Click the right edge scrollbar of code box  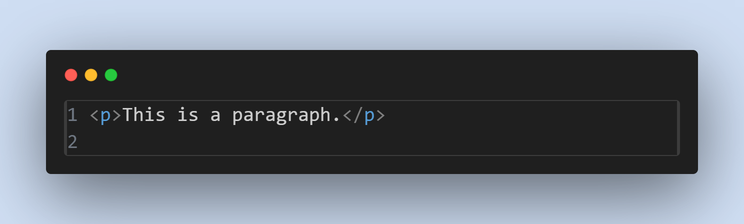[x=677, y=128]
